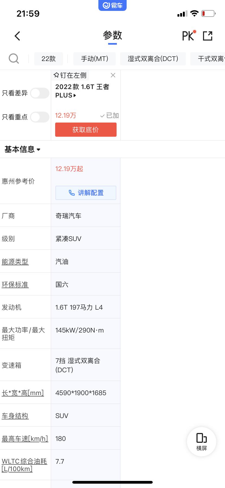225x488 pixels.
Task: Tap the 最大功率/最大扭矩 row label
Action: tap(23, 334)
